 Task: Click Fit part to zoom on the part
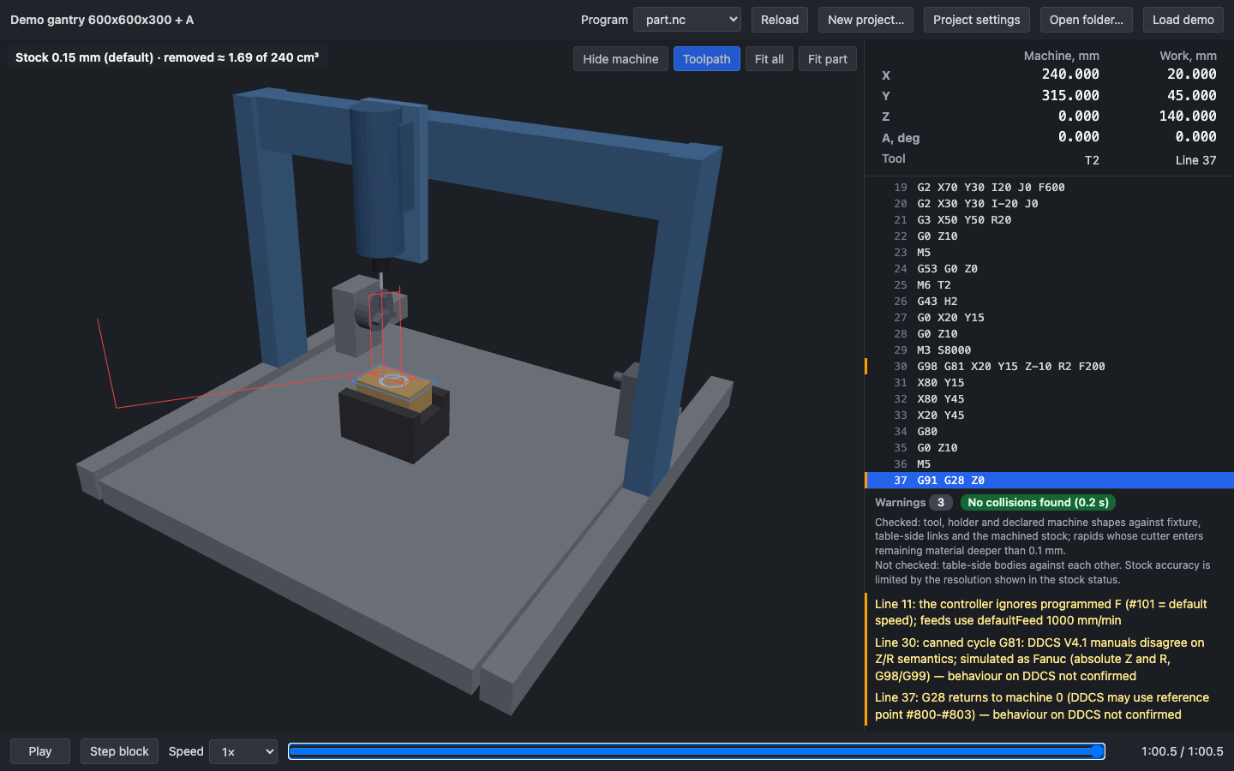(827, 59)
